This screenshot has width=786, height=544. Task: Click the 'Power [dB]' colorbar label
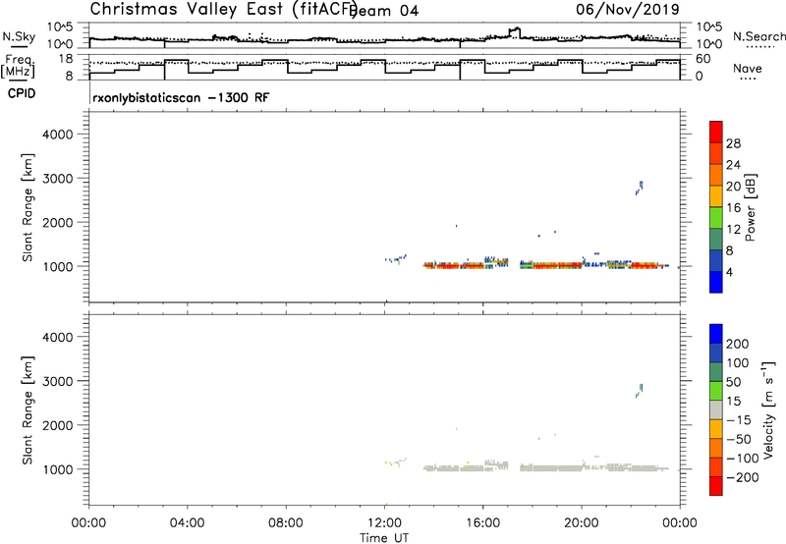(x=751, y=207)
